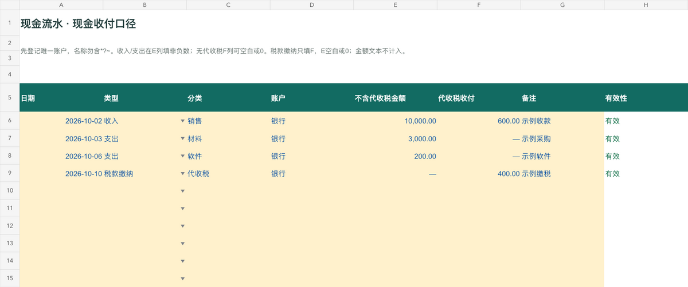Select the 银行 account cell in row 6
This screenshot has height=287, width=688.
312,121
